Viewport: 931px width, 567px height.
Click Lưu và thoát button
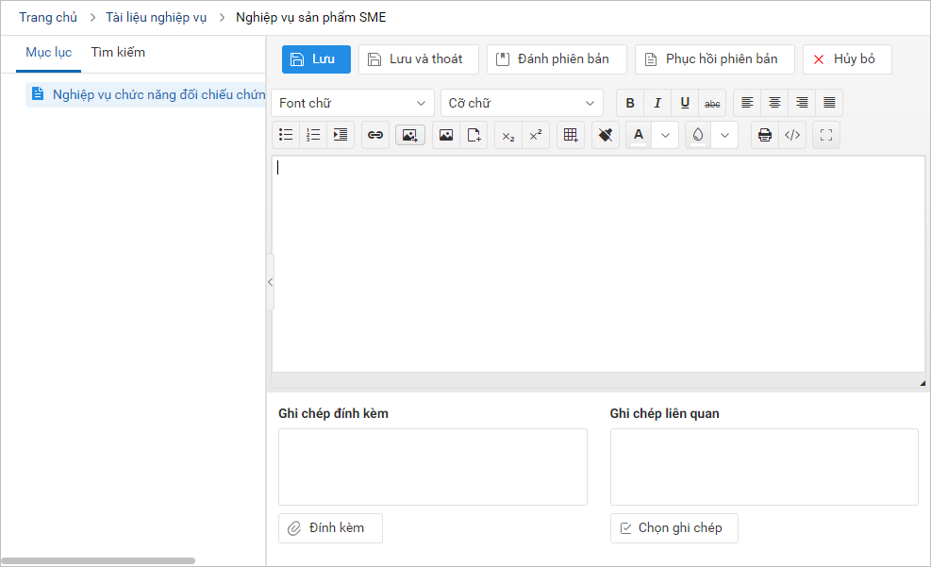point(419,59)
